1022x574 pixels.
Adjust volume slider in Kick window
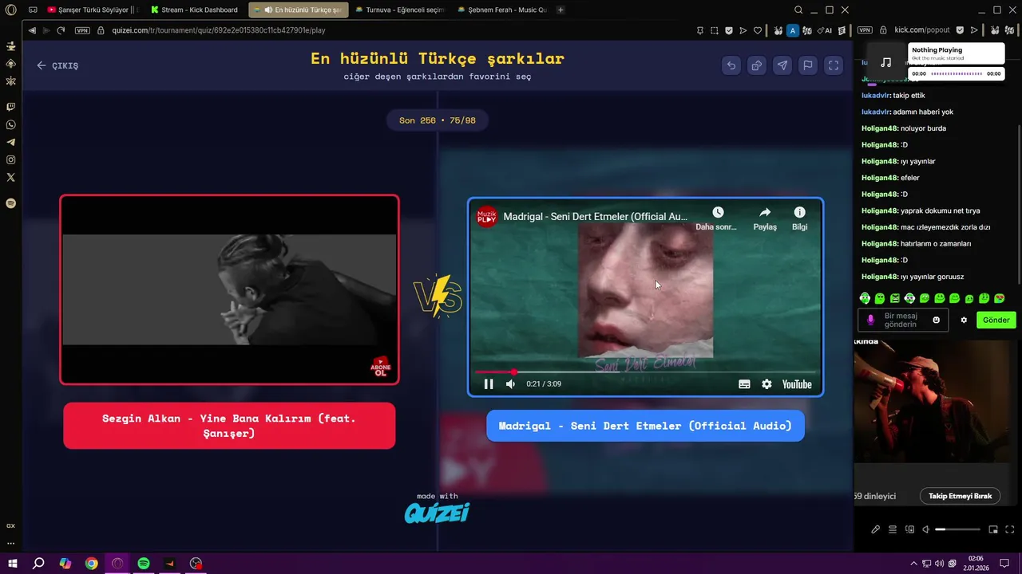957,529
